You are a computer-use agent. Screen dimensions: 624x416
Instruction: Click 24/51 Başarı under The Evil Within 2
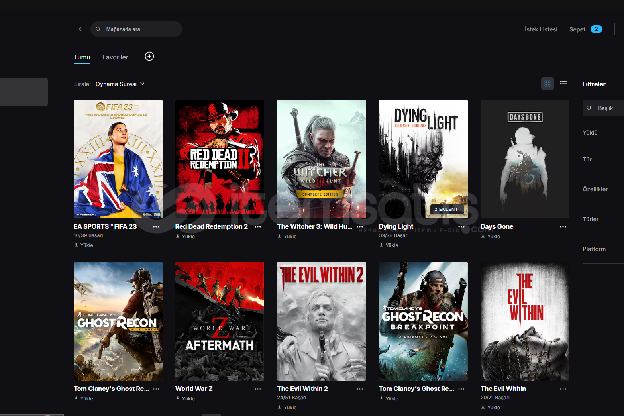click(x=292, y=398)
